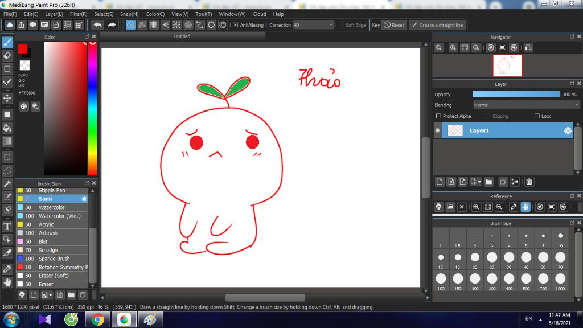Click the Reset key button
Viewport: 583px width, 328px height.
(x=394, y=25)
